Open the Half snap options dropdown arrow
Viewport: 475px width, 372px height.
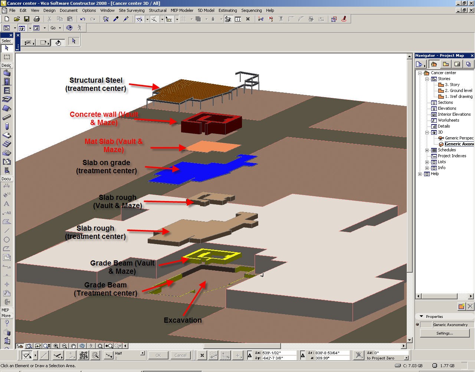[142, 353]
